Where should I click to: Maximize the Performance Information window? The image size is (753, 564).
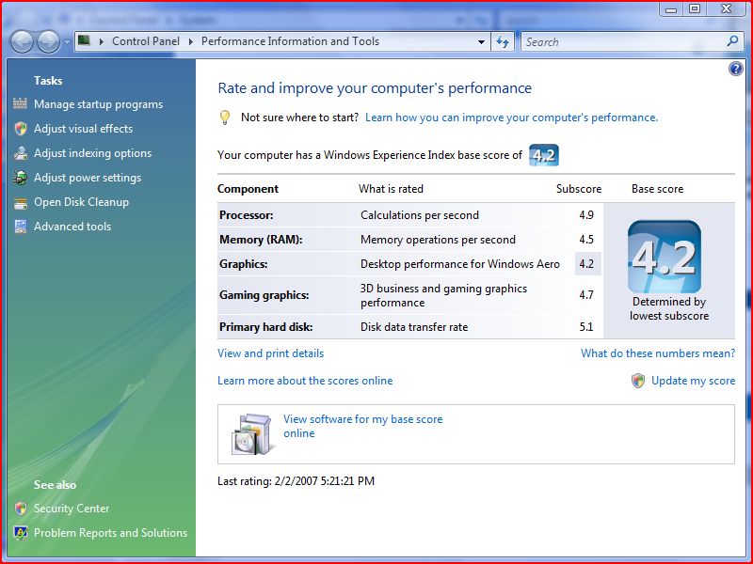coord(695,9)
